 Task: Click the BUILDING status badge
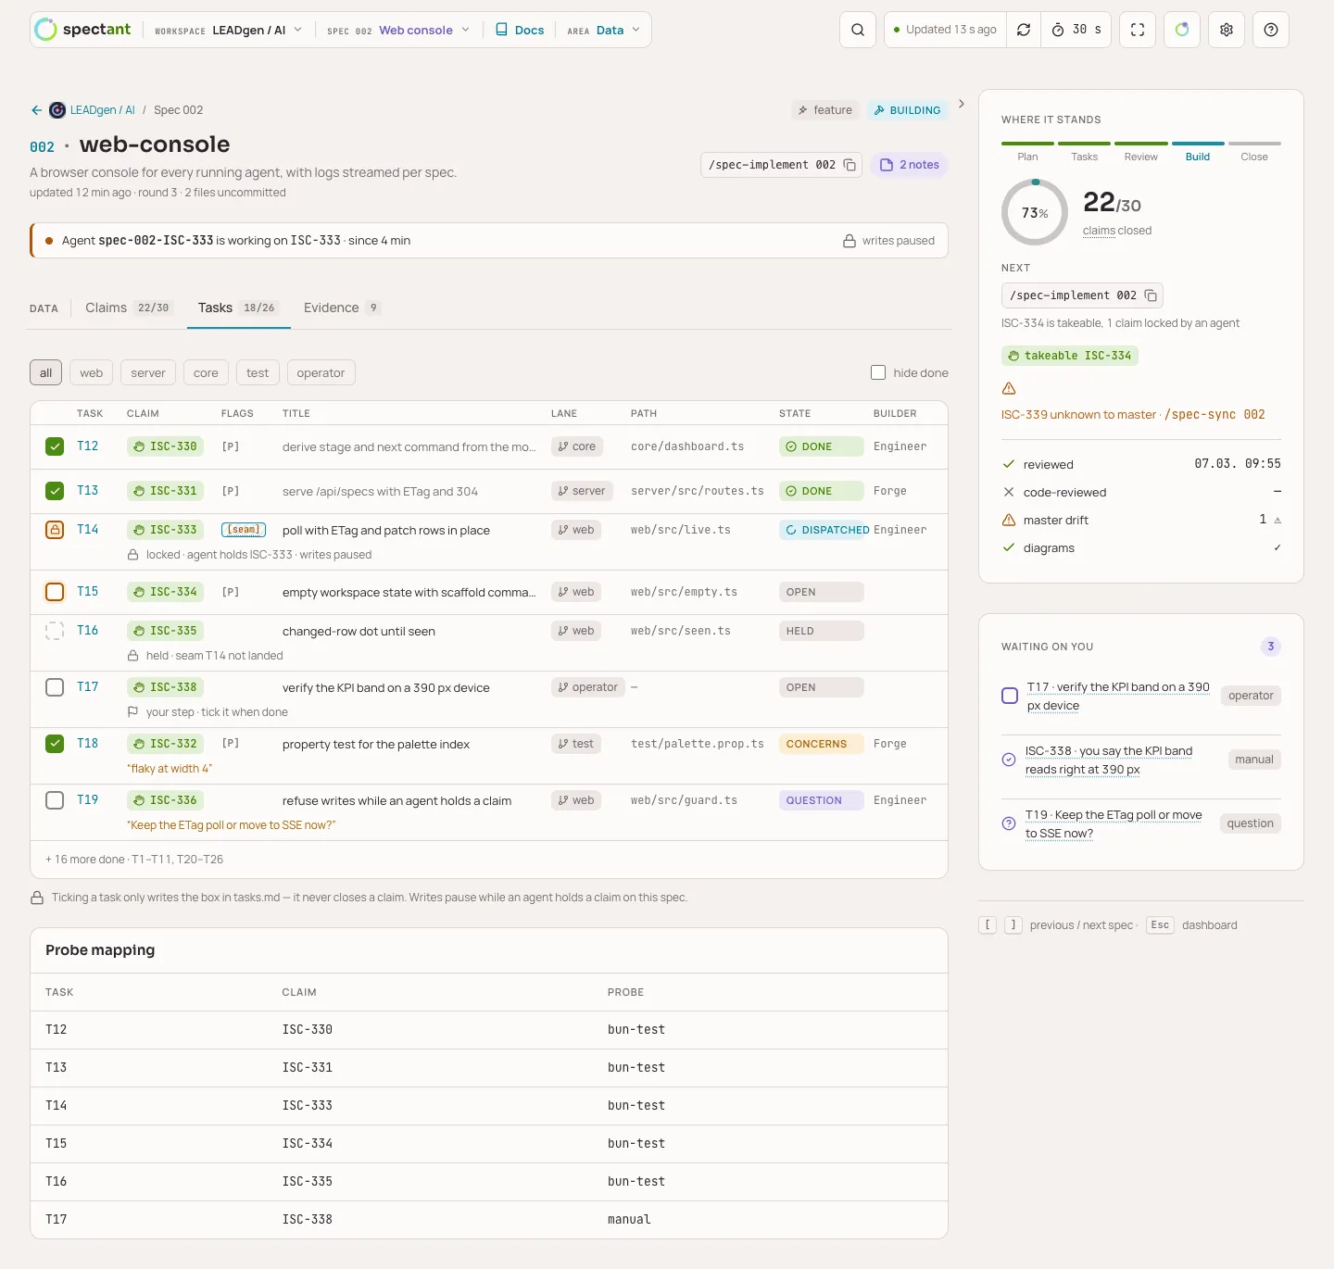click(907, 110)
